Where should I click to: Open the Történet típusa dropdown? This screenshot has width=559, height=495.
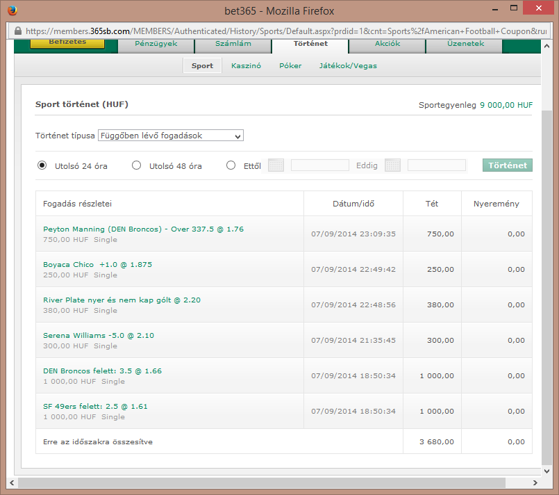170,136
